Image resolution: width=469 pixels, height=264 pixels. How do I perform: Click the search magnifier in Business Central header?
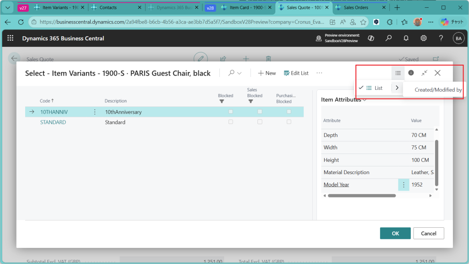pos(388,38)
